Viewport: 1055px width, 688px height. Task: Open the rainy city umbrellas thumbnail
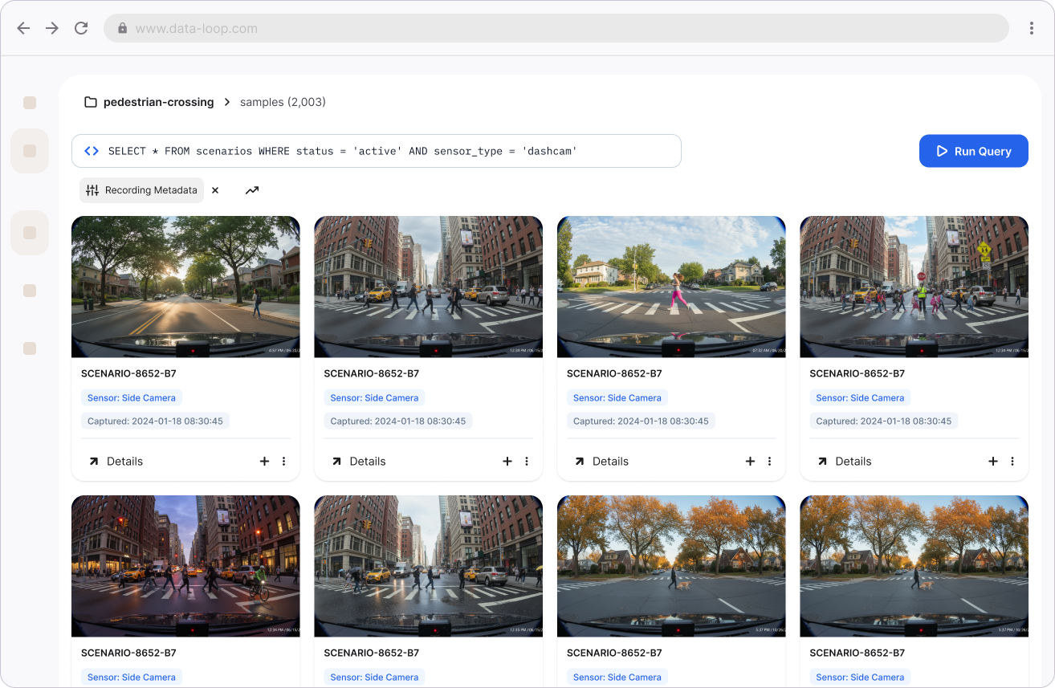(x=428, y=566)
